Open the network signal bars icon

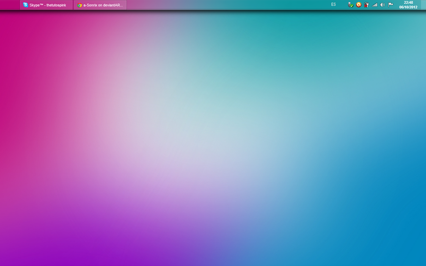375,5
